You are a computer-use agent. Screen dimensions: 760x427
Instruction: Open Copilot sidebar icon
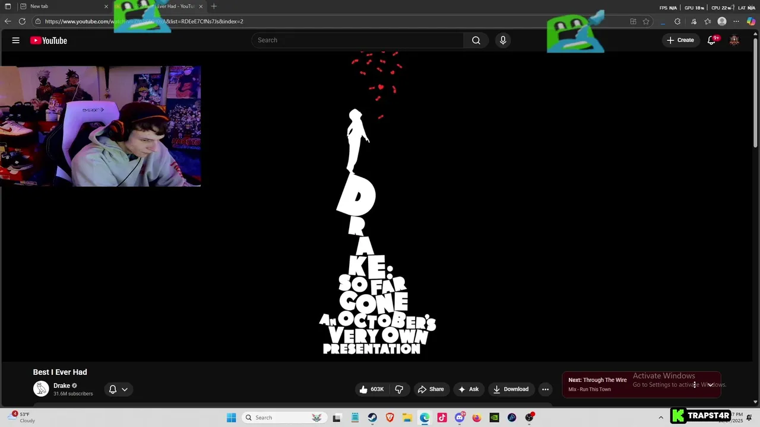click(751, 21)
